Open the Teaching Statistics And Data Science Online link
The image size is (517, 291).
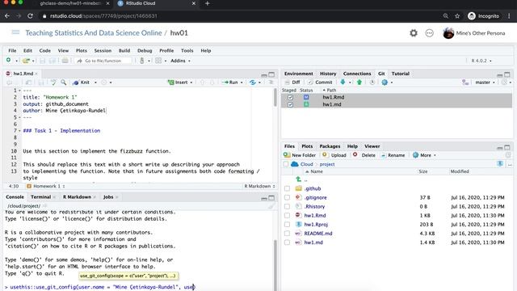pos(94,33)
